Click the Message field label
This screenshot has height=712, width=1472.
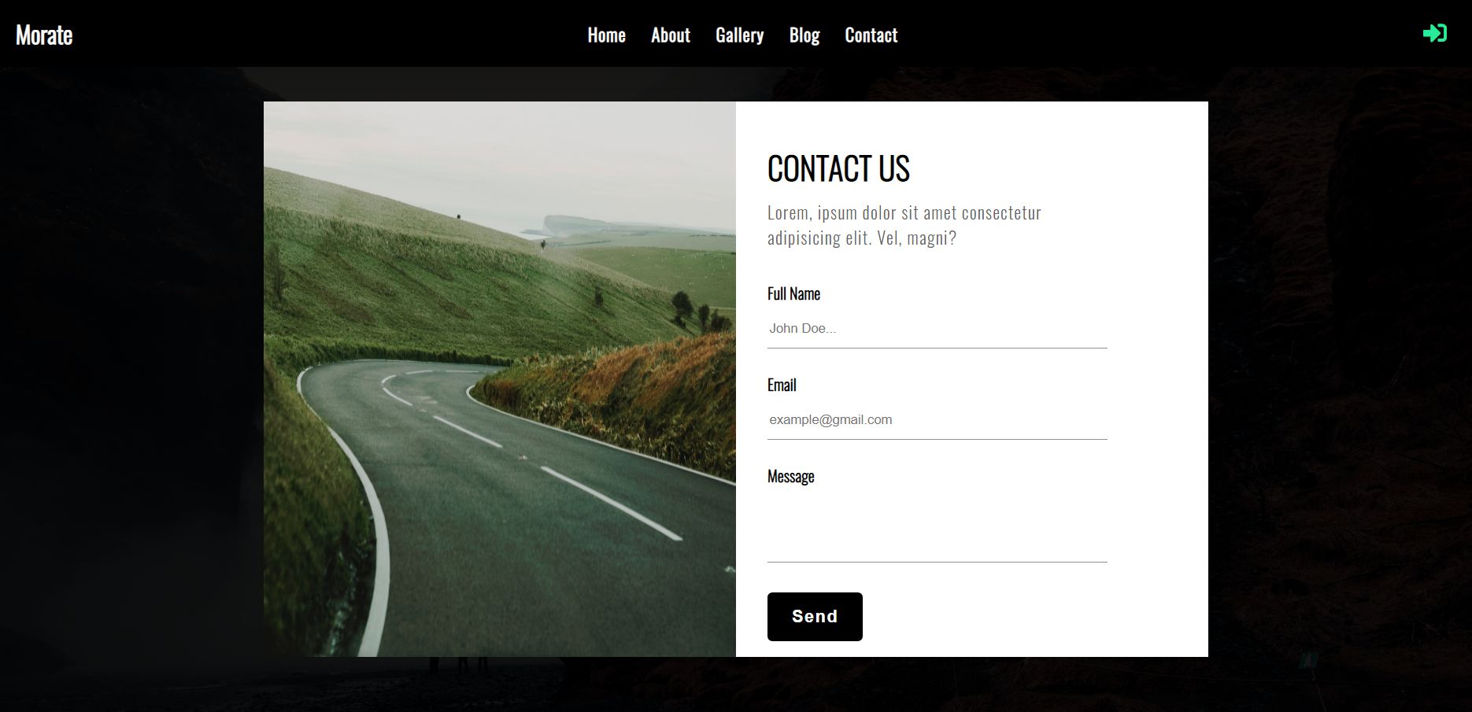click(x=790, y=476)
